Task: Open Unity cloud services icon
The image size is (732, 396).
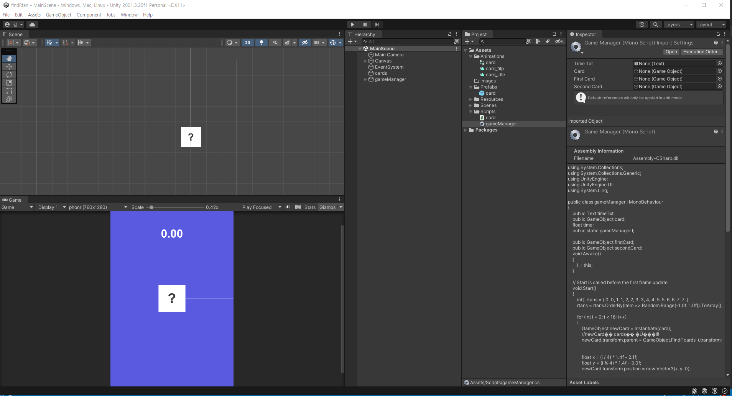Action: pyautogui.click(x=32, y=25)
